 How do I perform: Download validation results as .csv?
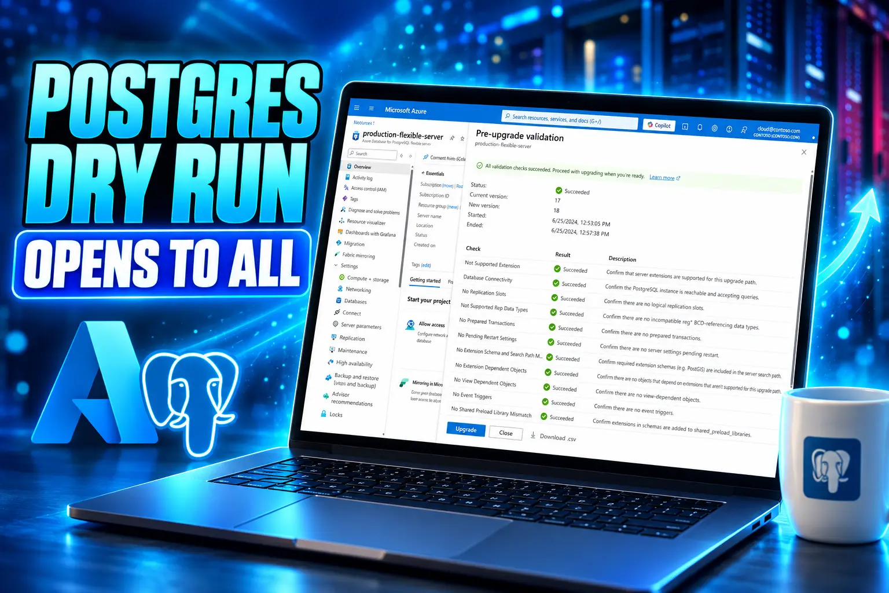point(553,437)
